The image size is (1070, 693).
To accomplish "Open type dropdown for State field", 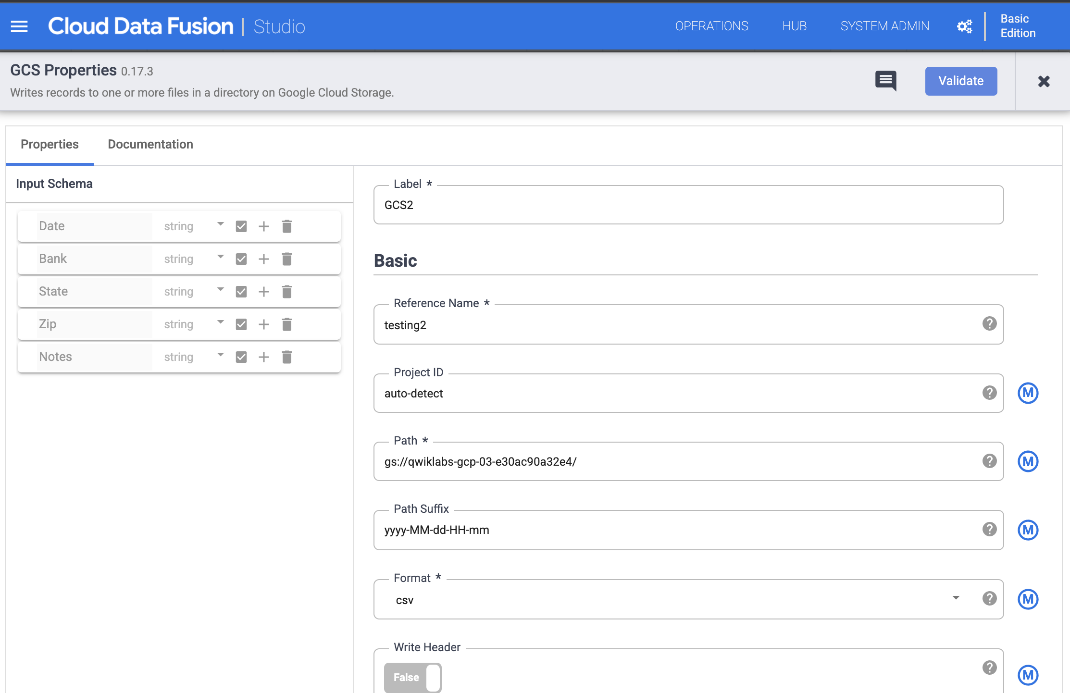I will click(x=194, y=291).
